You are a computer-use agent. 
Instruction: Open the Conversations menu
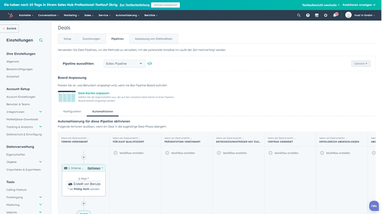point(48,15)
